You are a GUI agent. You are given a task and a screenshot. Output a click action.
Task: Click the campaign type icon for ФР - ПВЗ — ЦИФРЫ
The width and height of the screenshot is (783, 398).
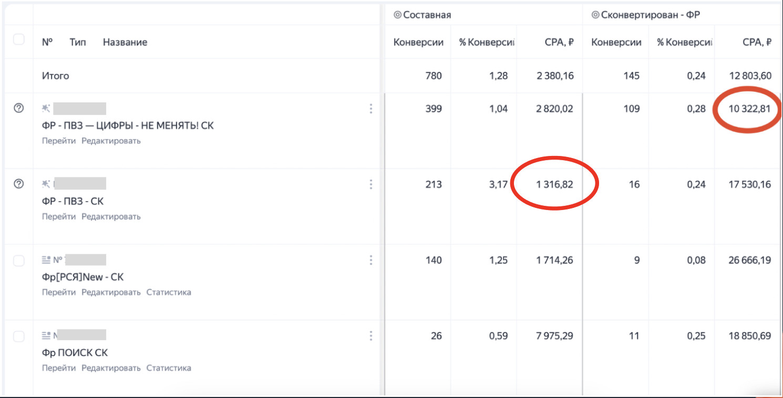click(x=46, y=108)
